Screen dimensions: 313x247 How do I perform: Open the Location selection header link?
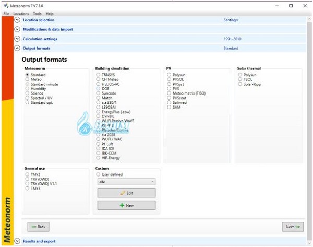(39, 20)
